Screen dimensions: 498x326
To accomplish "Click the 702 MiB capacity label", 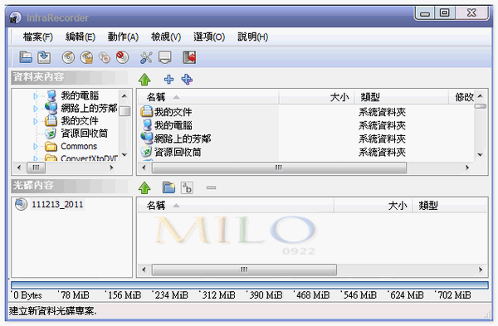I will point(454,295).
